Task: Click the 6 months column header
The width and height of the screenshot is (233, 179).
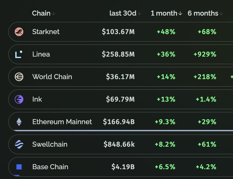Action: 203,13
